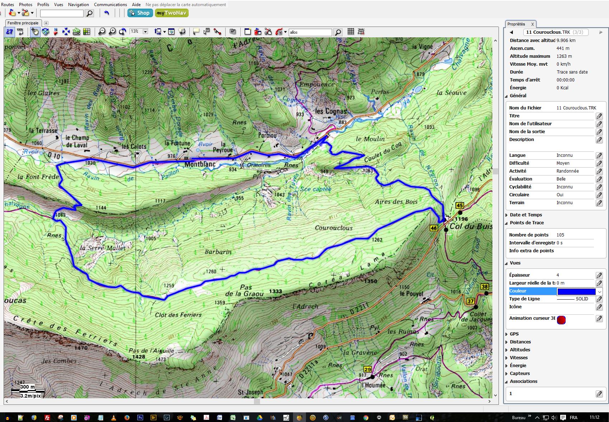The image size is (609, 422).
Task: Click the zoom in magnifier icon
Action: click(x=112, y=32)
